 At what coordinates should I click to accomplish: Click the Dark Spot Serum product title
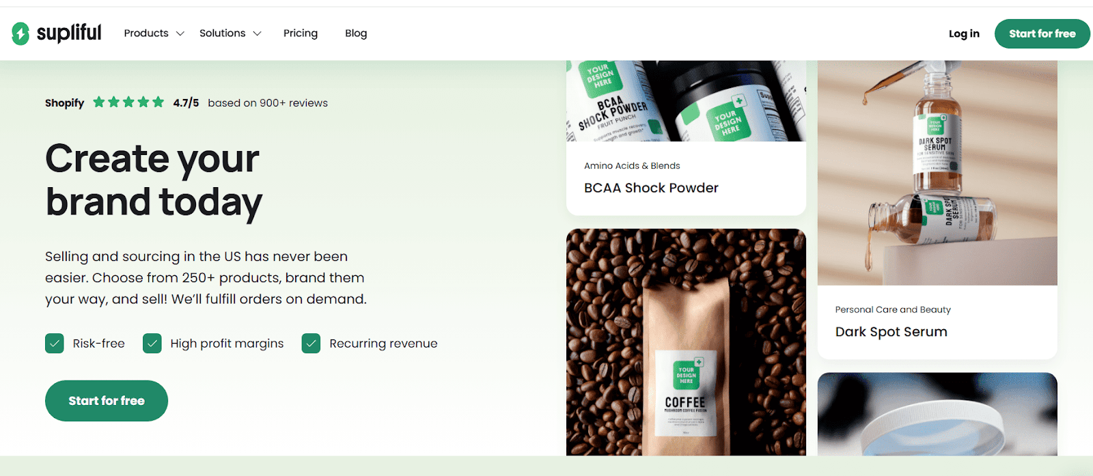pos(891,332)
